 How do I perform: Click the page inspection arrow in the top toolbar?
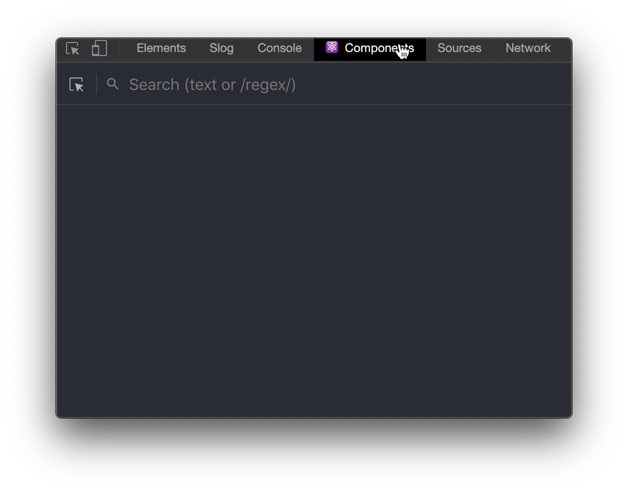(72, 49)
